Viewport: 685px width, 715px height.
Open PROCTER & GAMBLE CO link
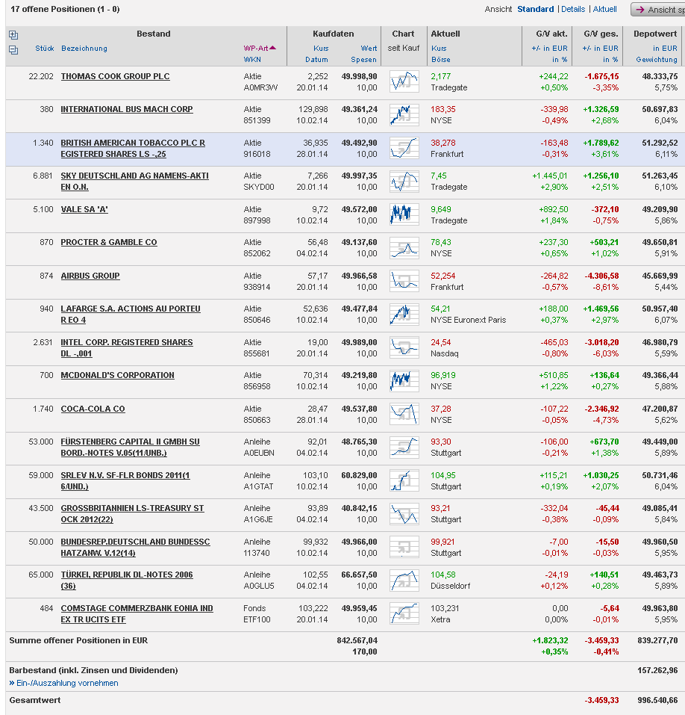(x=109, y=243)
